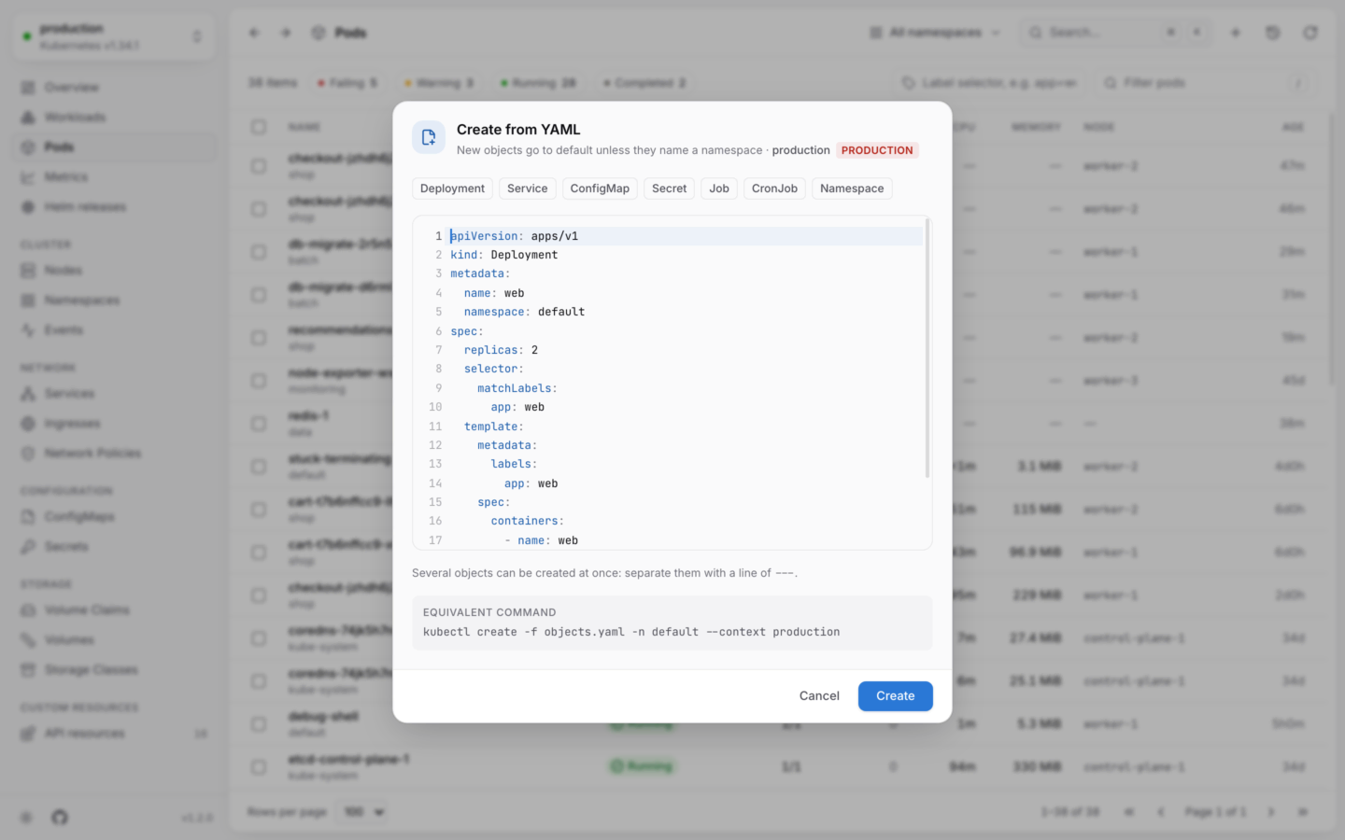Click the Helm releases sidebar icon
The width and height of the screenshot is (1345, 840).
pyautogui.click(x=28, y=206)
